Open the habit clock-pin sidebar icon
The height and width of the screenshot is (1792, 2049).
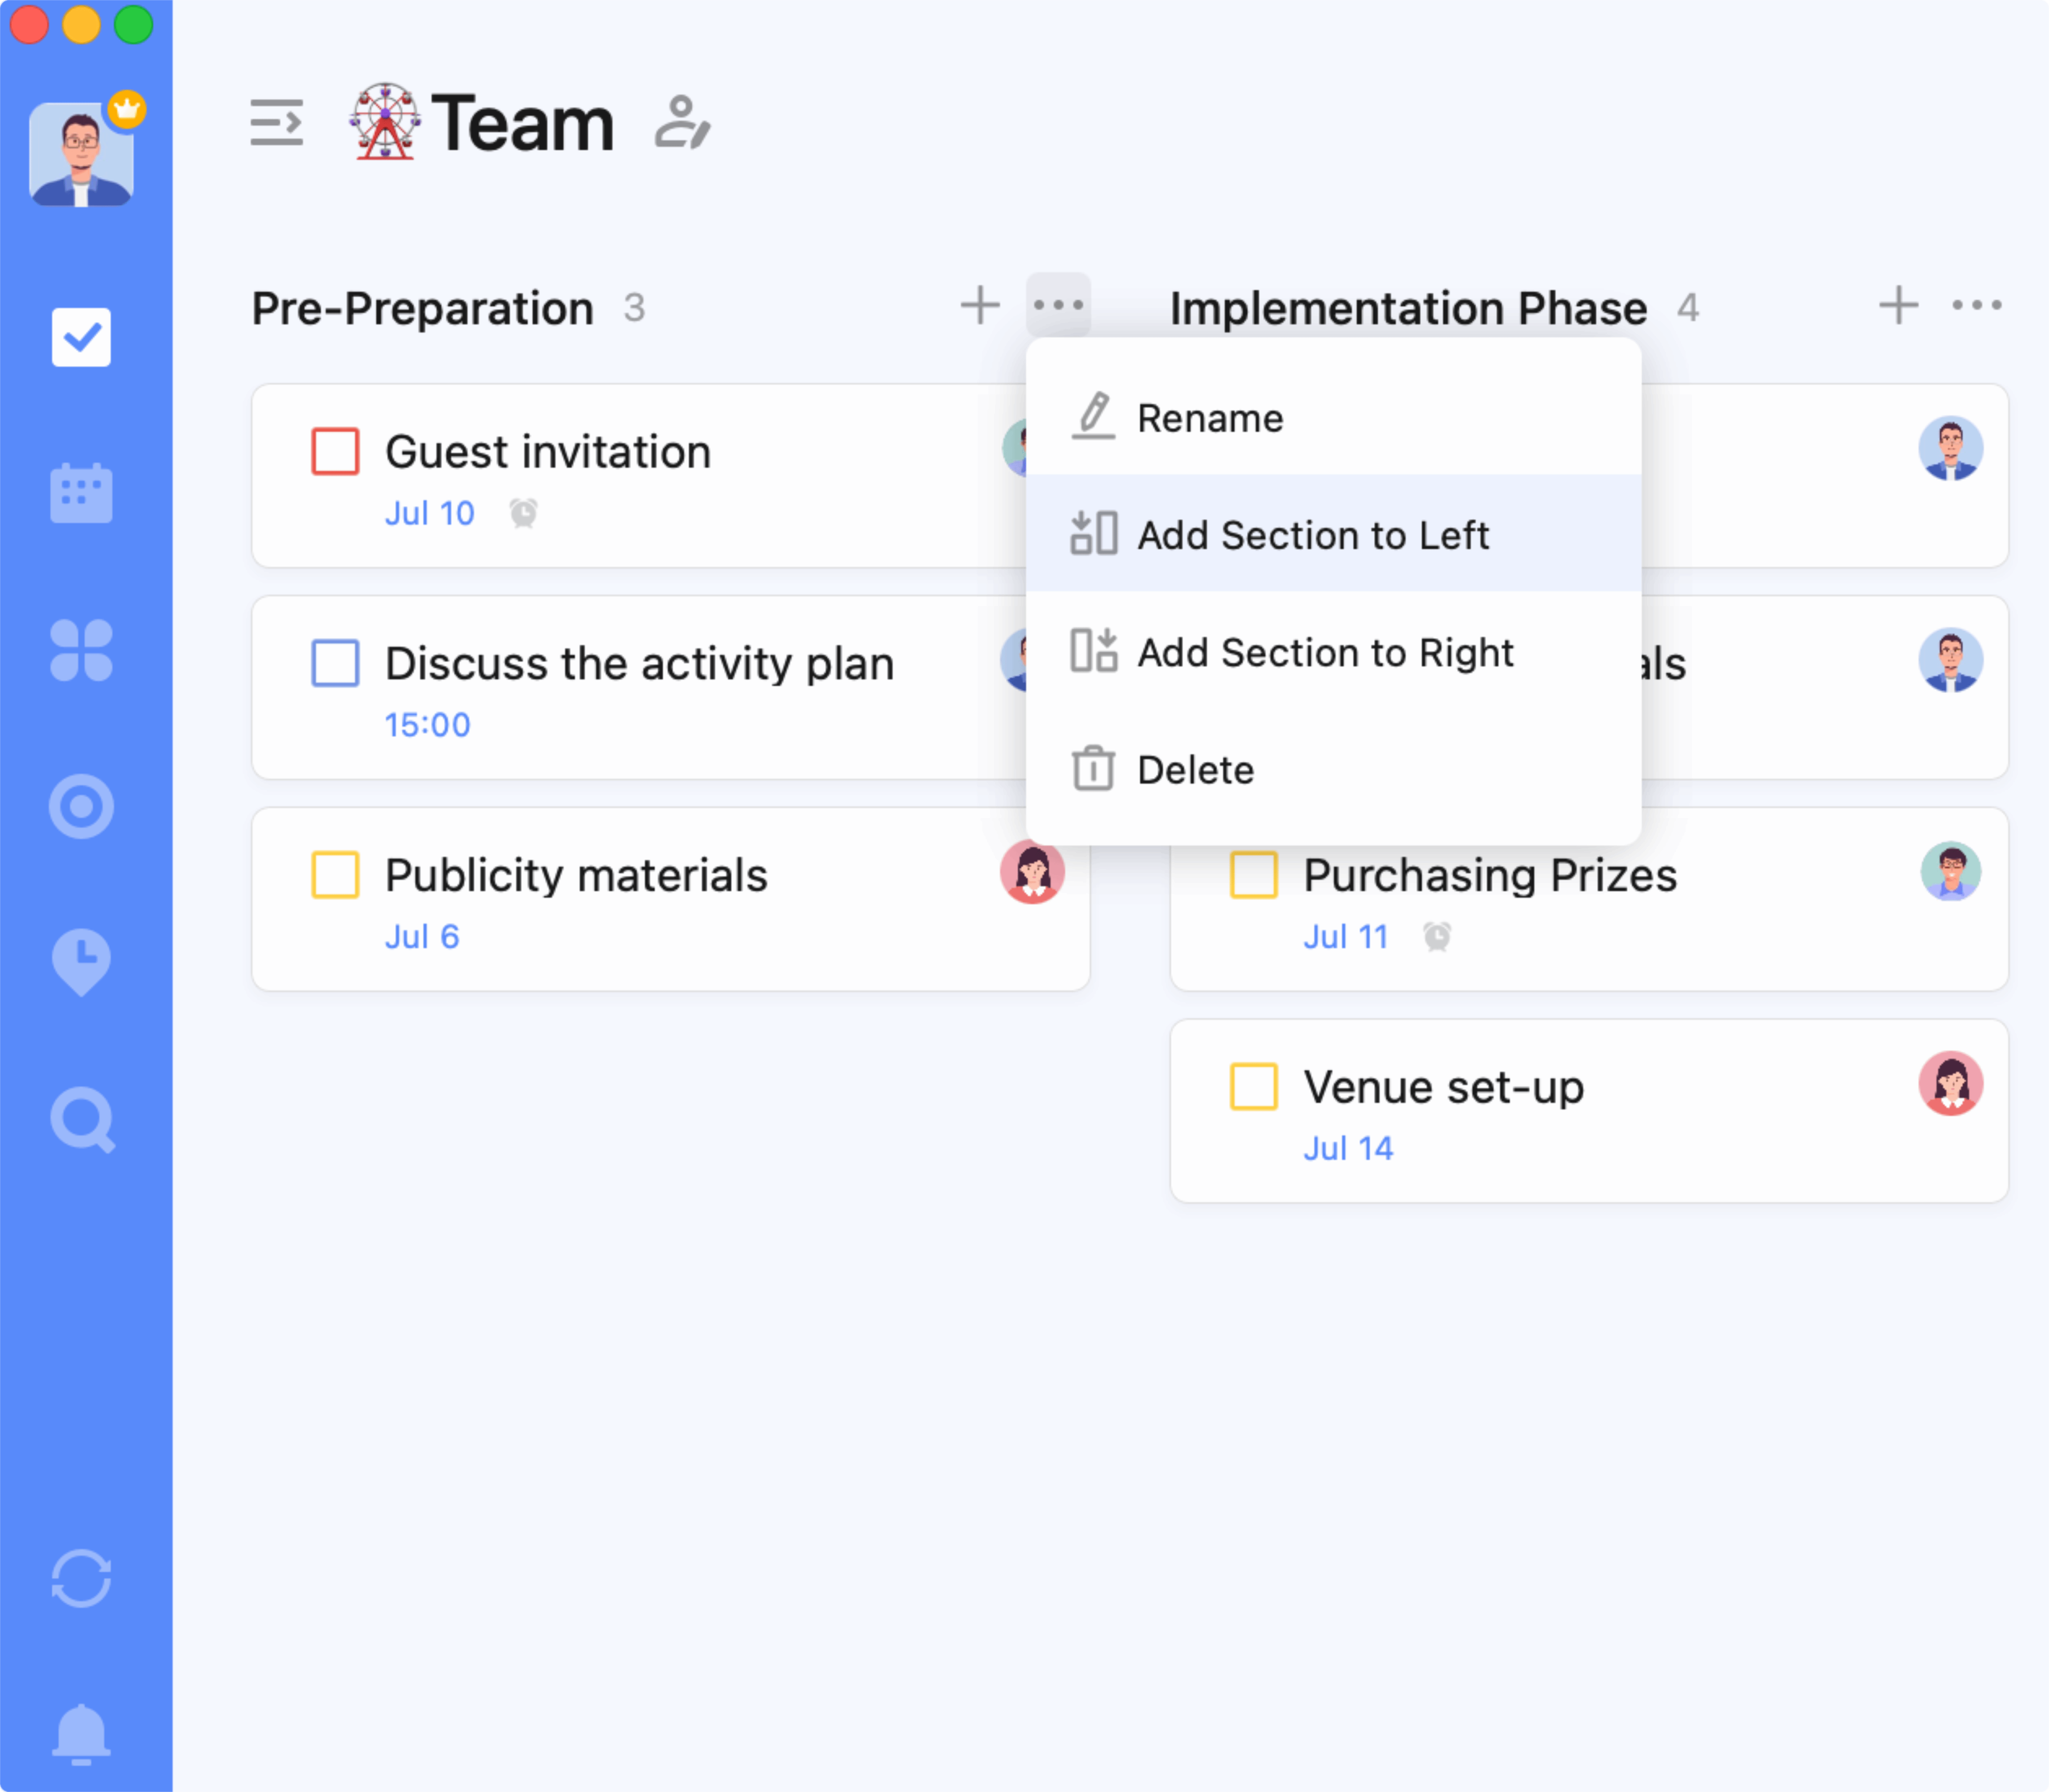point(81,961)
